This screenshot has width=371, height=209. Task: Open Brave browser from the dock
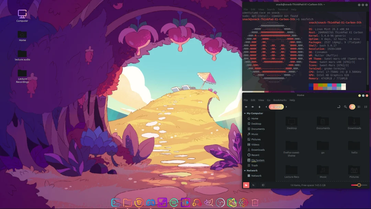(139, 202)
